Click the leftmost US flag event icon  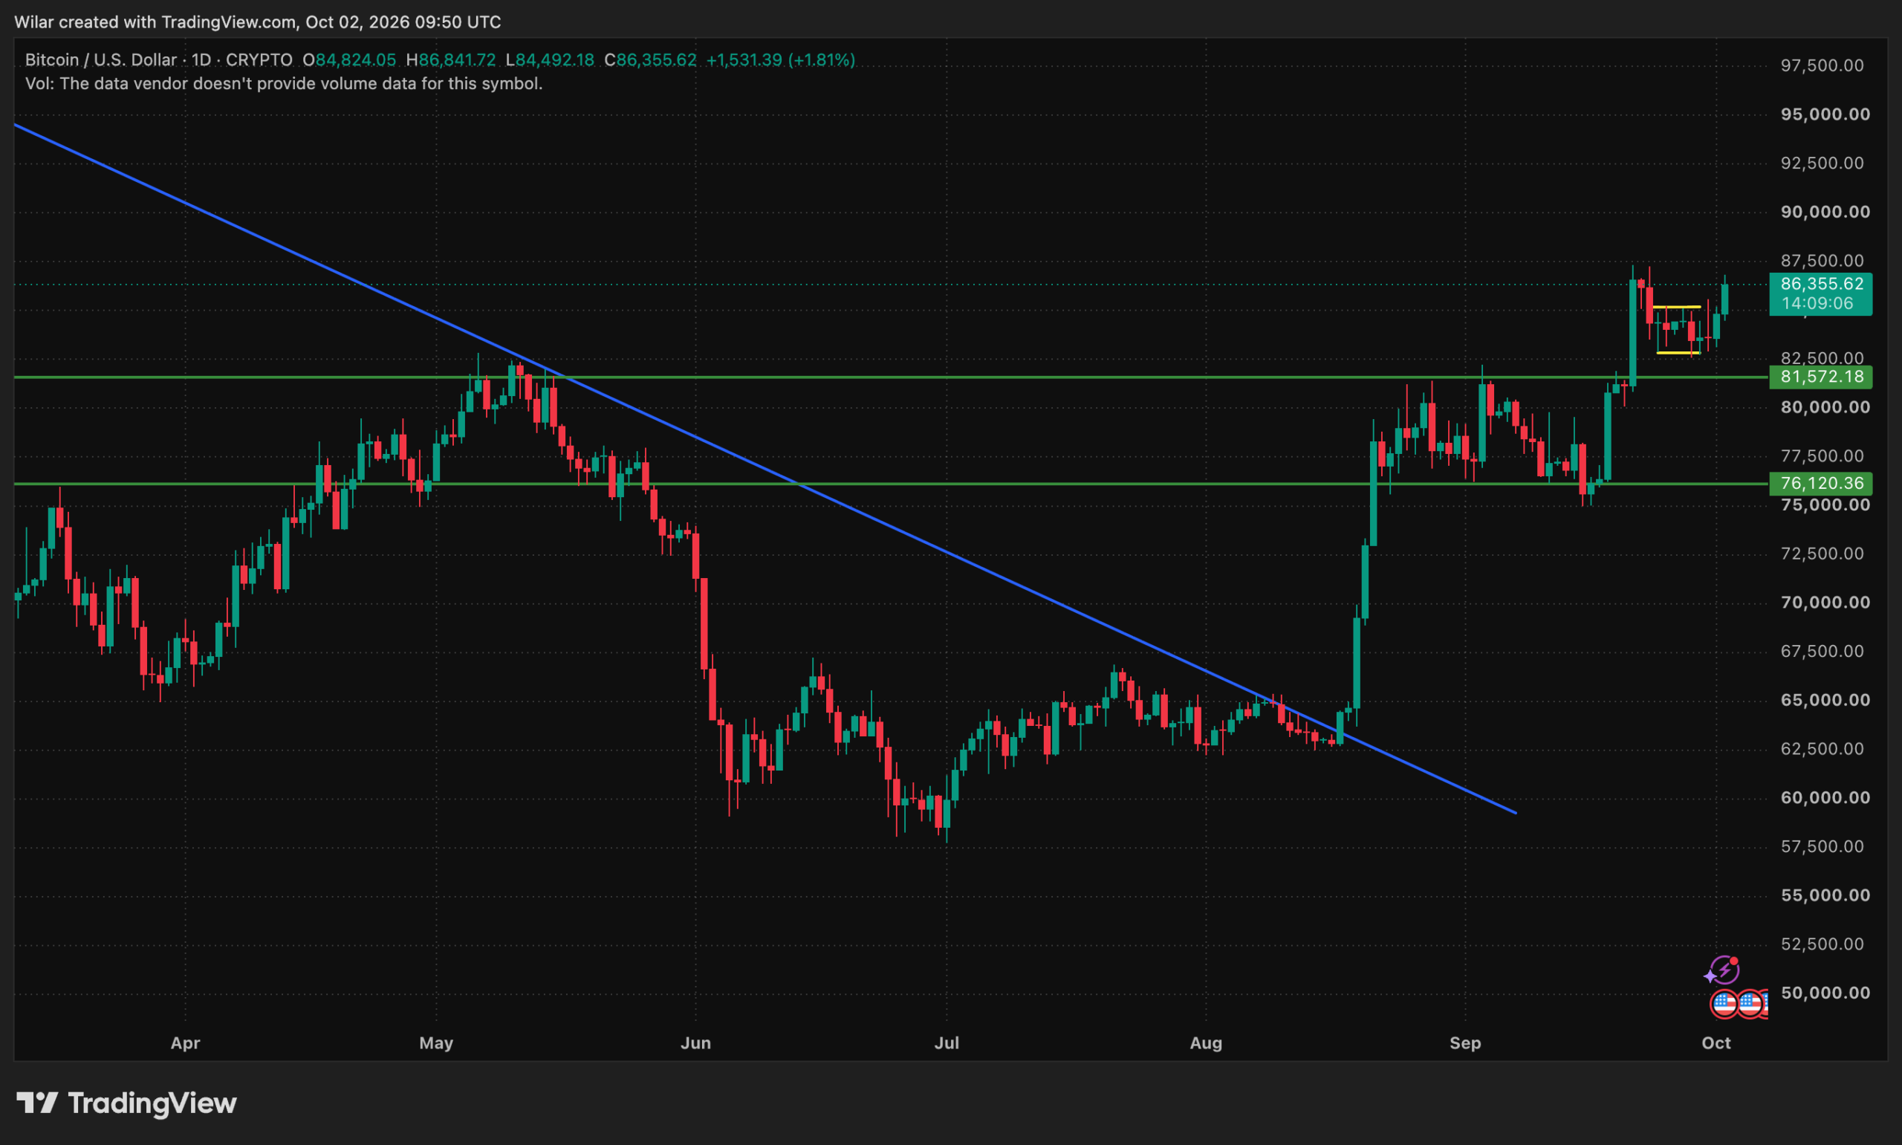point(1724,1005)
